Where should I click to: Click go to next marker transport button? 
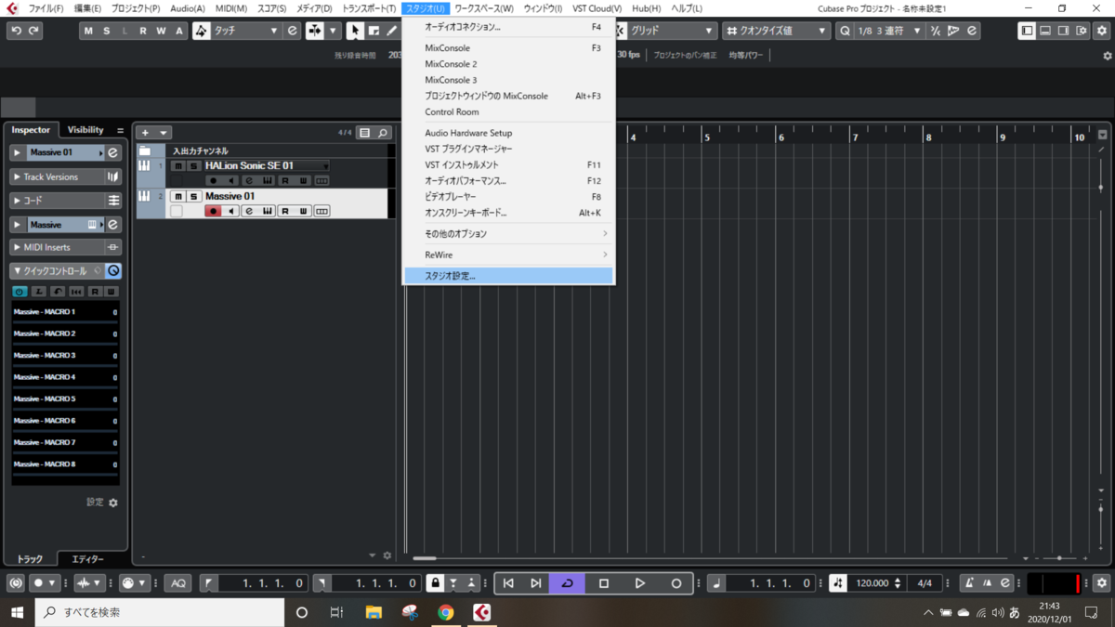[x=536, y=583]
